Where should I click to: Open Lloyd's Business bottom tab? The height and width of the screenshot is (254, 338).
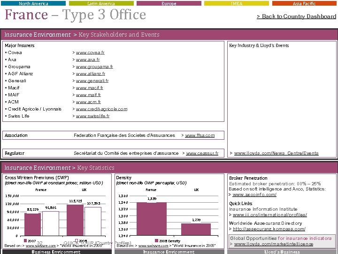tap(282, 252)
